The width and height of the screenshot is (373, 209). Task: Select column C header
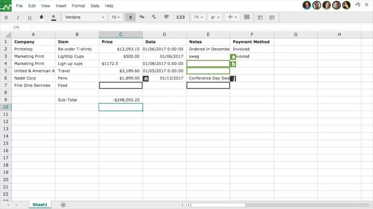click(x=121, y=35)
